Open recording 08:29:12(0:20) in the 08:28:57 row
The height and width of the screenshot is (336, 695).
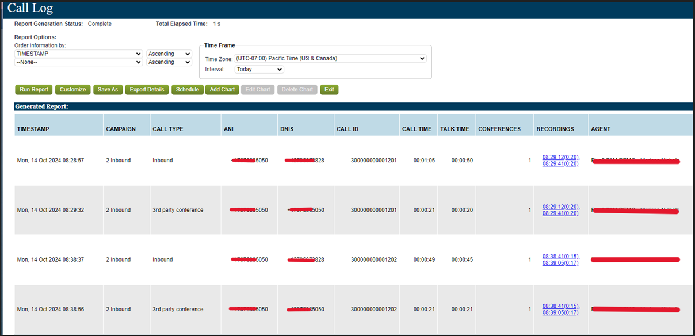(561, 157)
